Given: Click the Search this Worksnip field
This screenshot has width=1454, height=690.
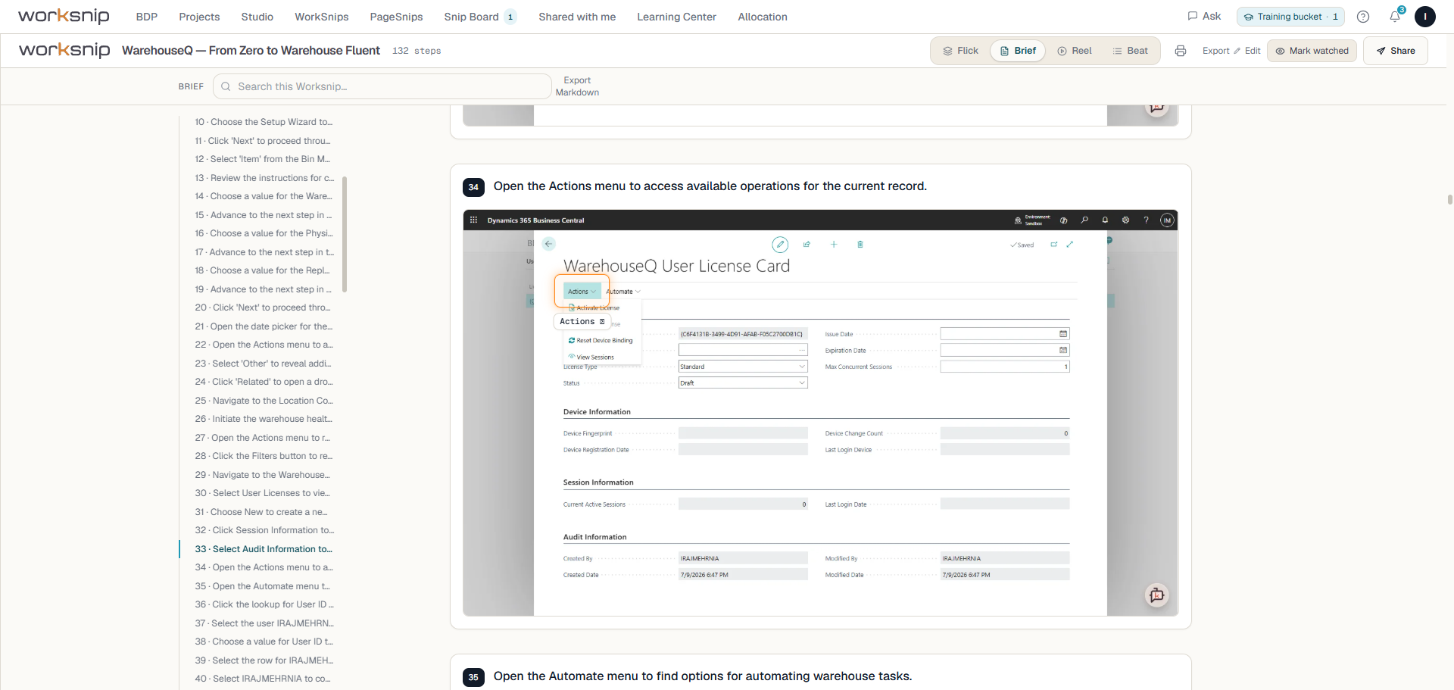Looking at the screenshot, I should (x=382, y=86).
